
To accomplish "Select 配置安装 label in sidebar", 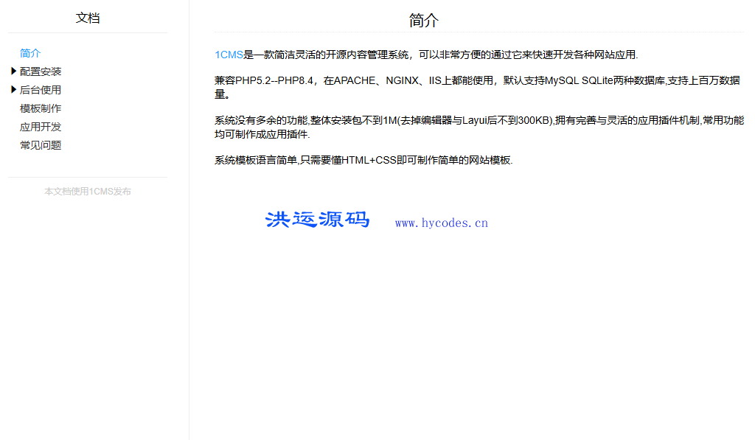I will point(41,71).
